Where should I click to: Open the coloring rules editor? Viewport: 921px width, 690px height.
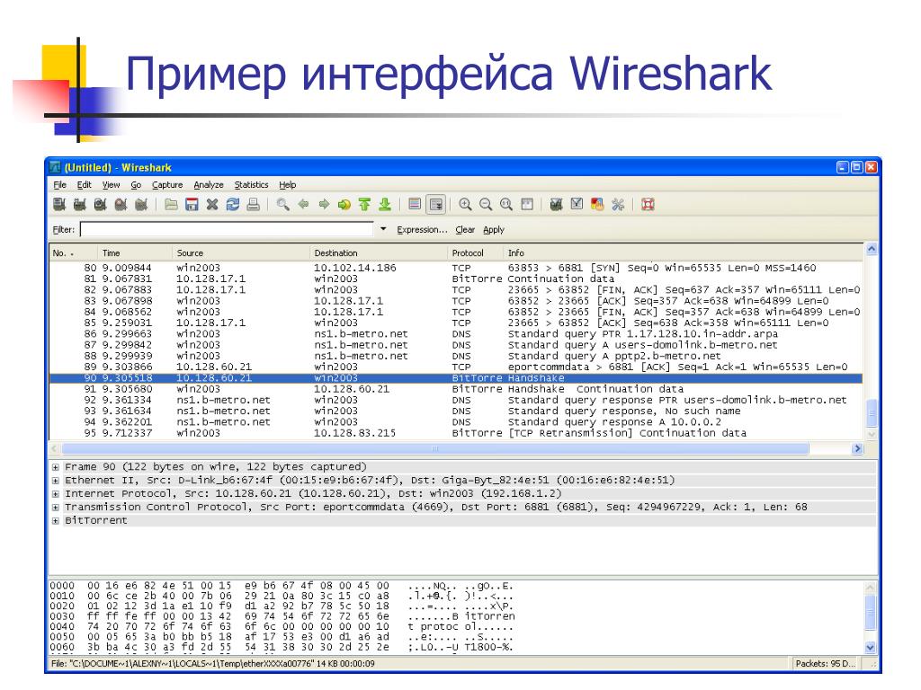coord(597,204)
